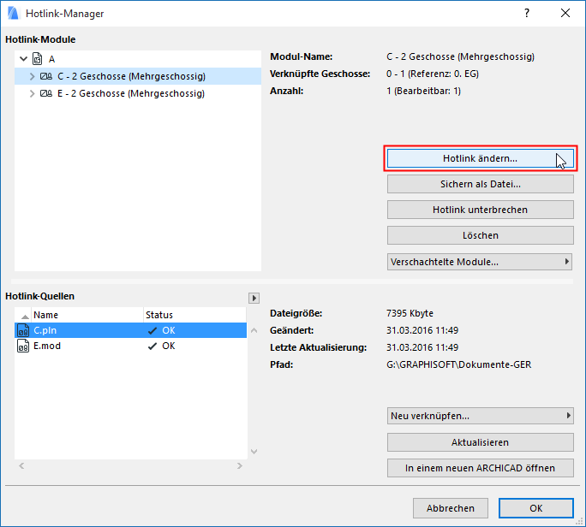This screenshot has height=527, width=586.
Task: Click the E.mod file icon
Action: click(x=23, y=346)
